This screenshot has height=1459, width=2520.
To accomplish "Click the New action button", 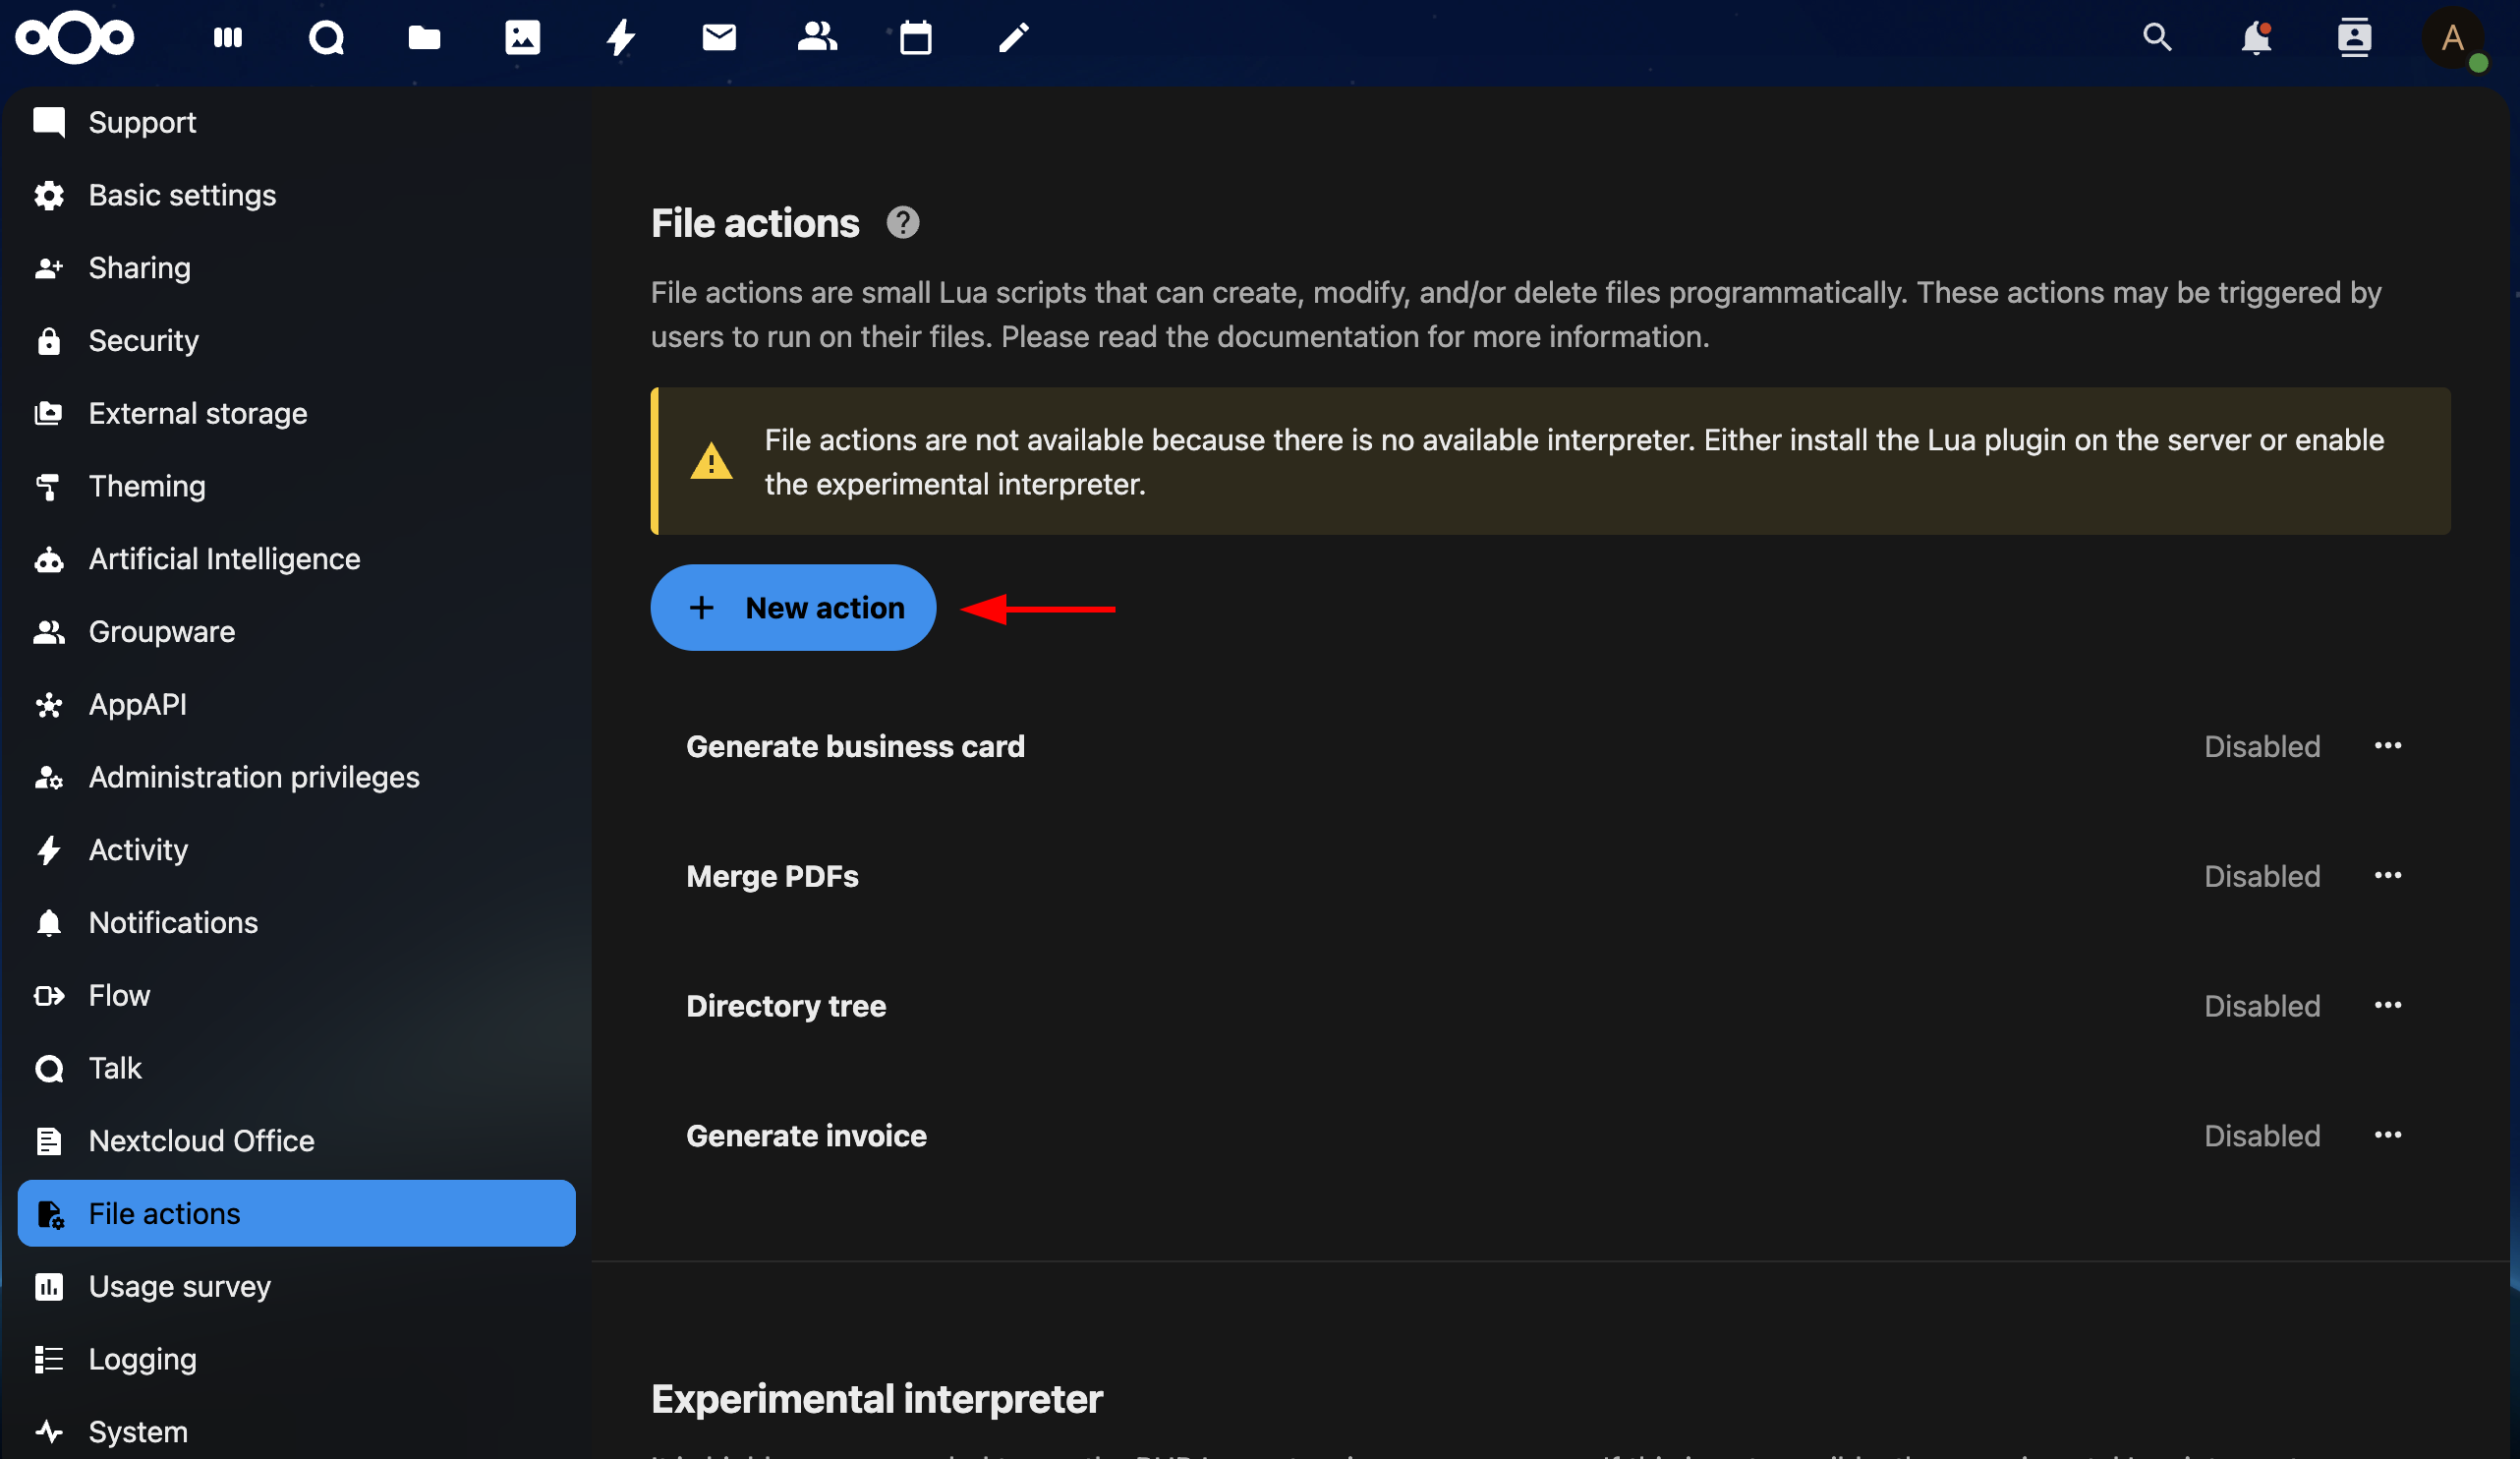I will [793, 608].
